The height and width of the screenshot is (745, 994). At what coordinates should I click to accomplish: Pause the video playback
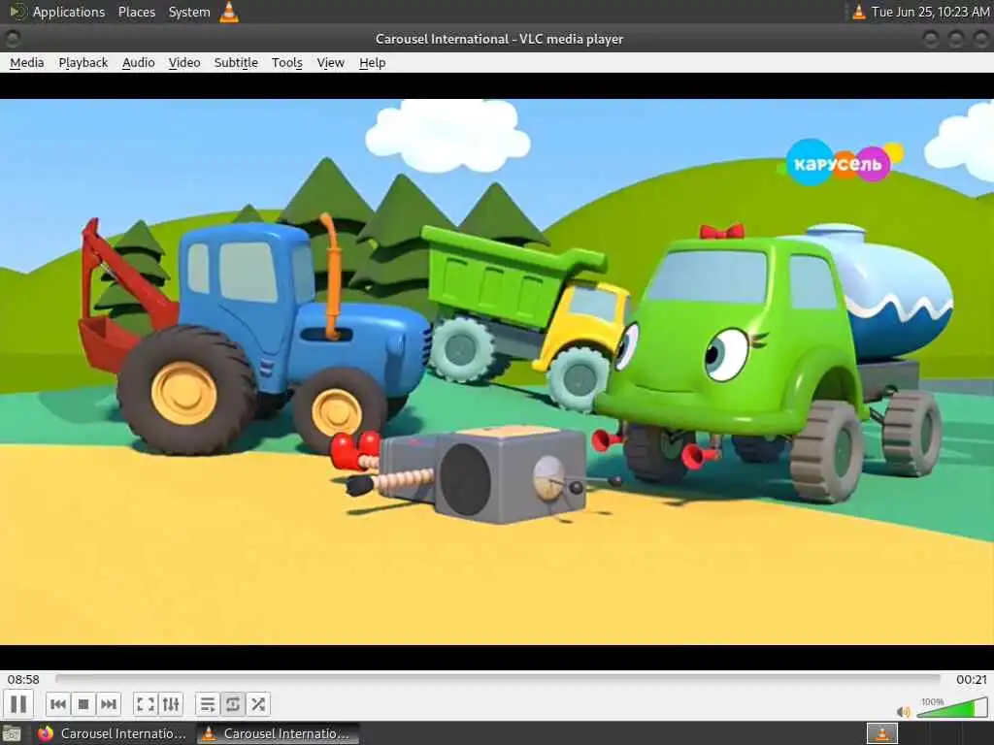(18, 704)
